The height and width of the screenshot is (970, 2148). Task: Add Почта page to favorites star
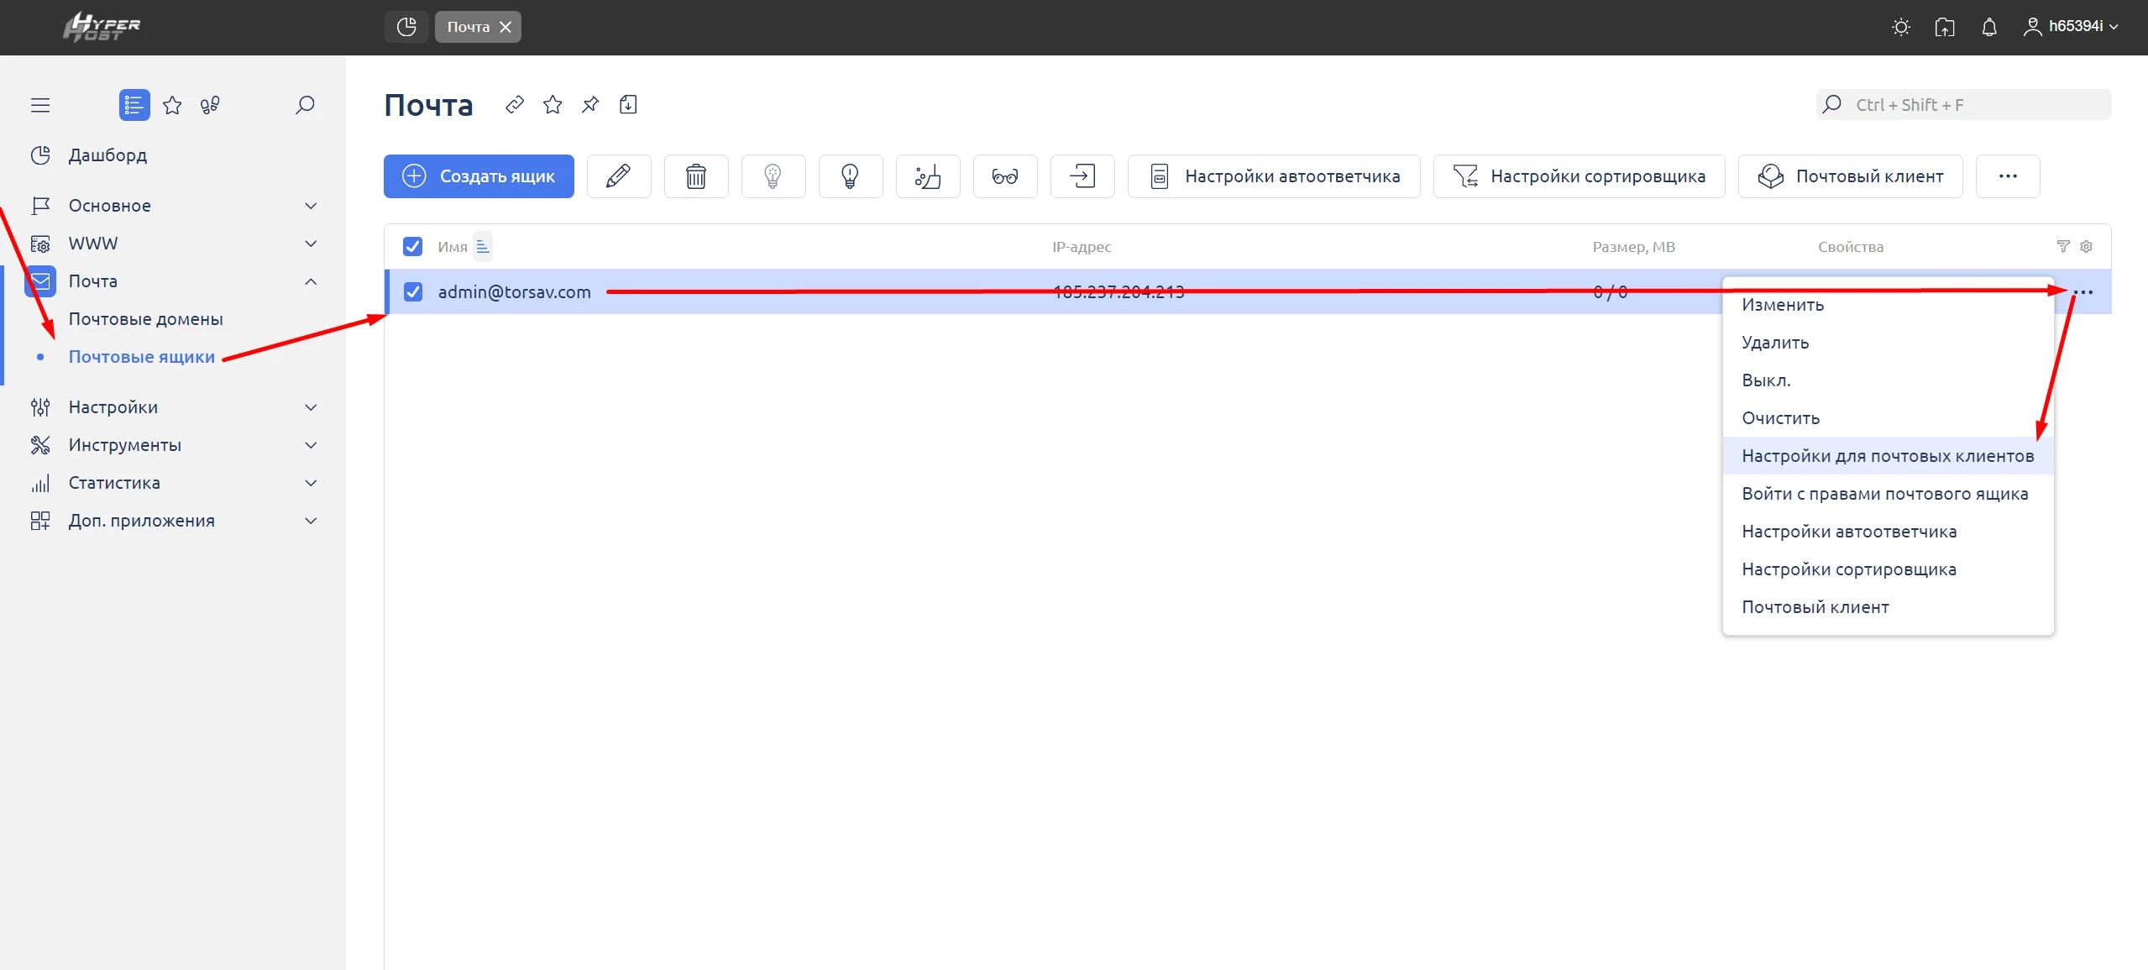(x=553, y=105)
